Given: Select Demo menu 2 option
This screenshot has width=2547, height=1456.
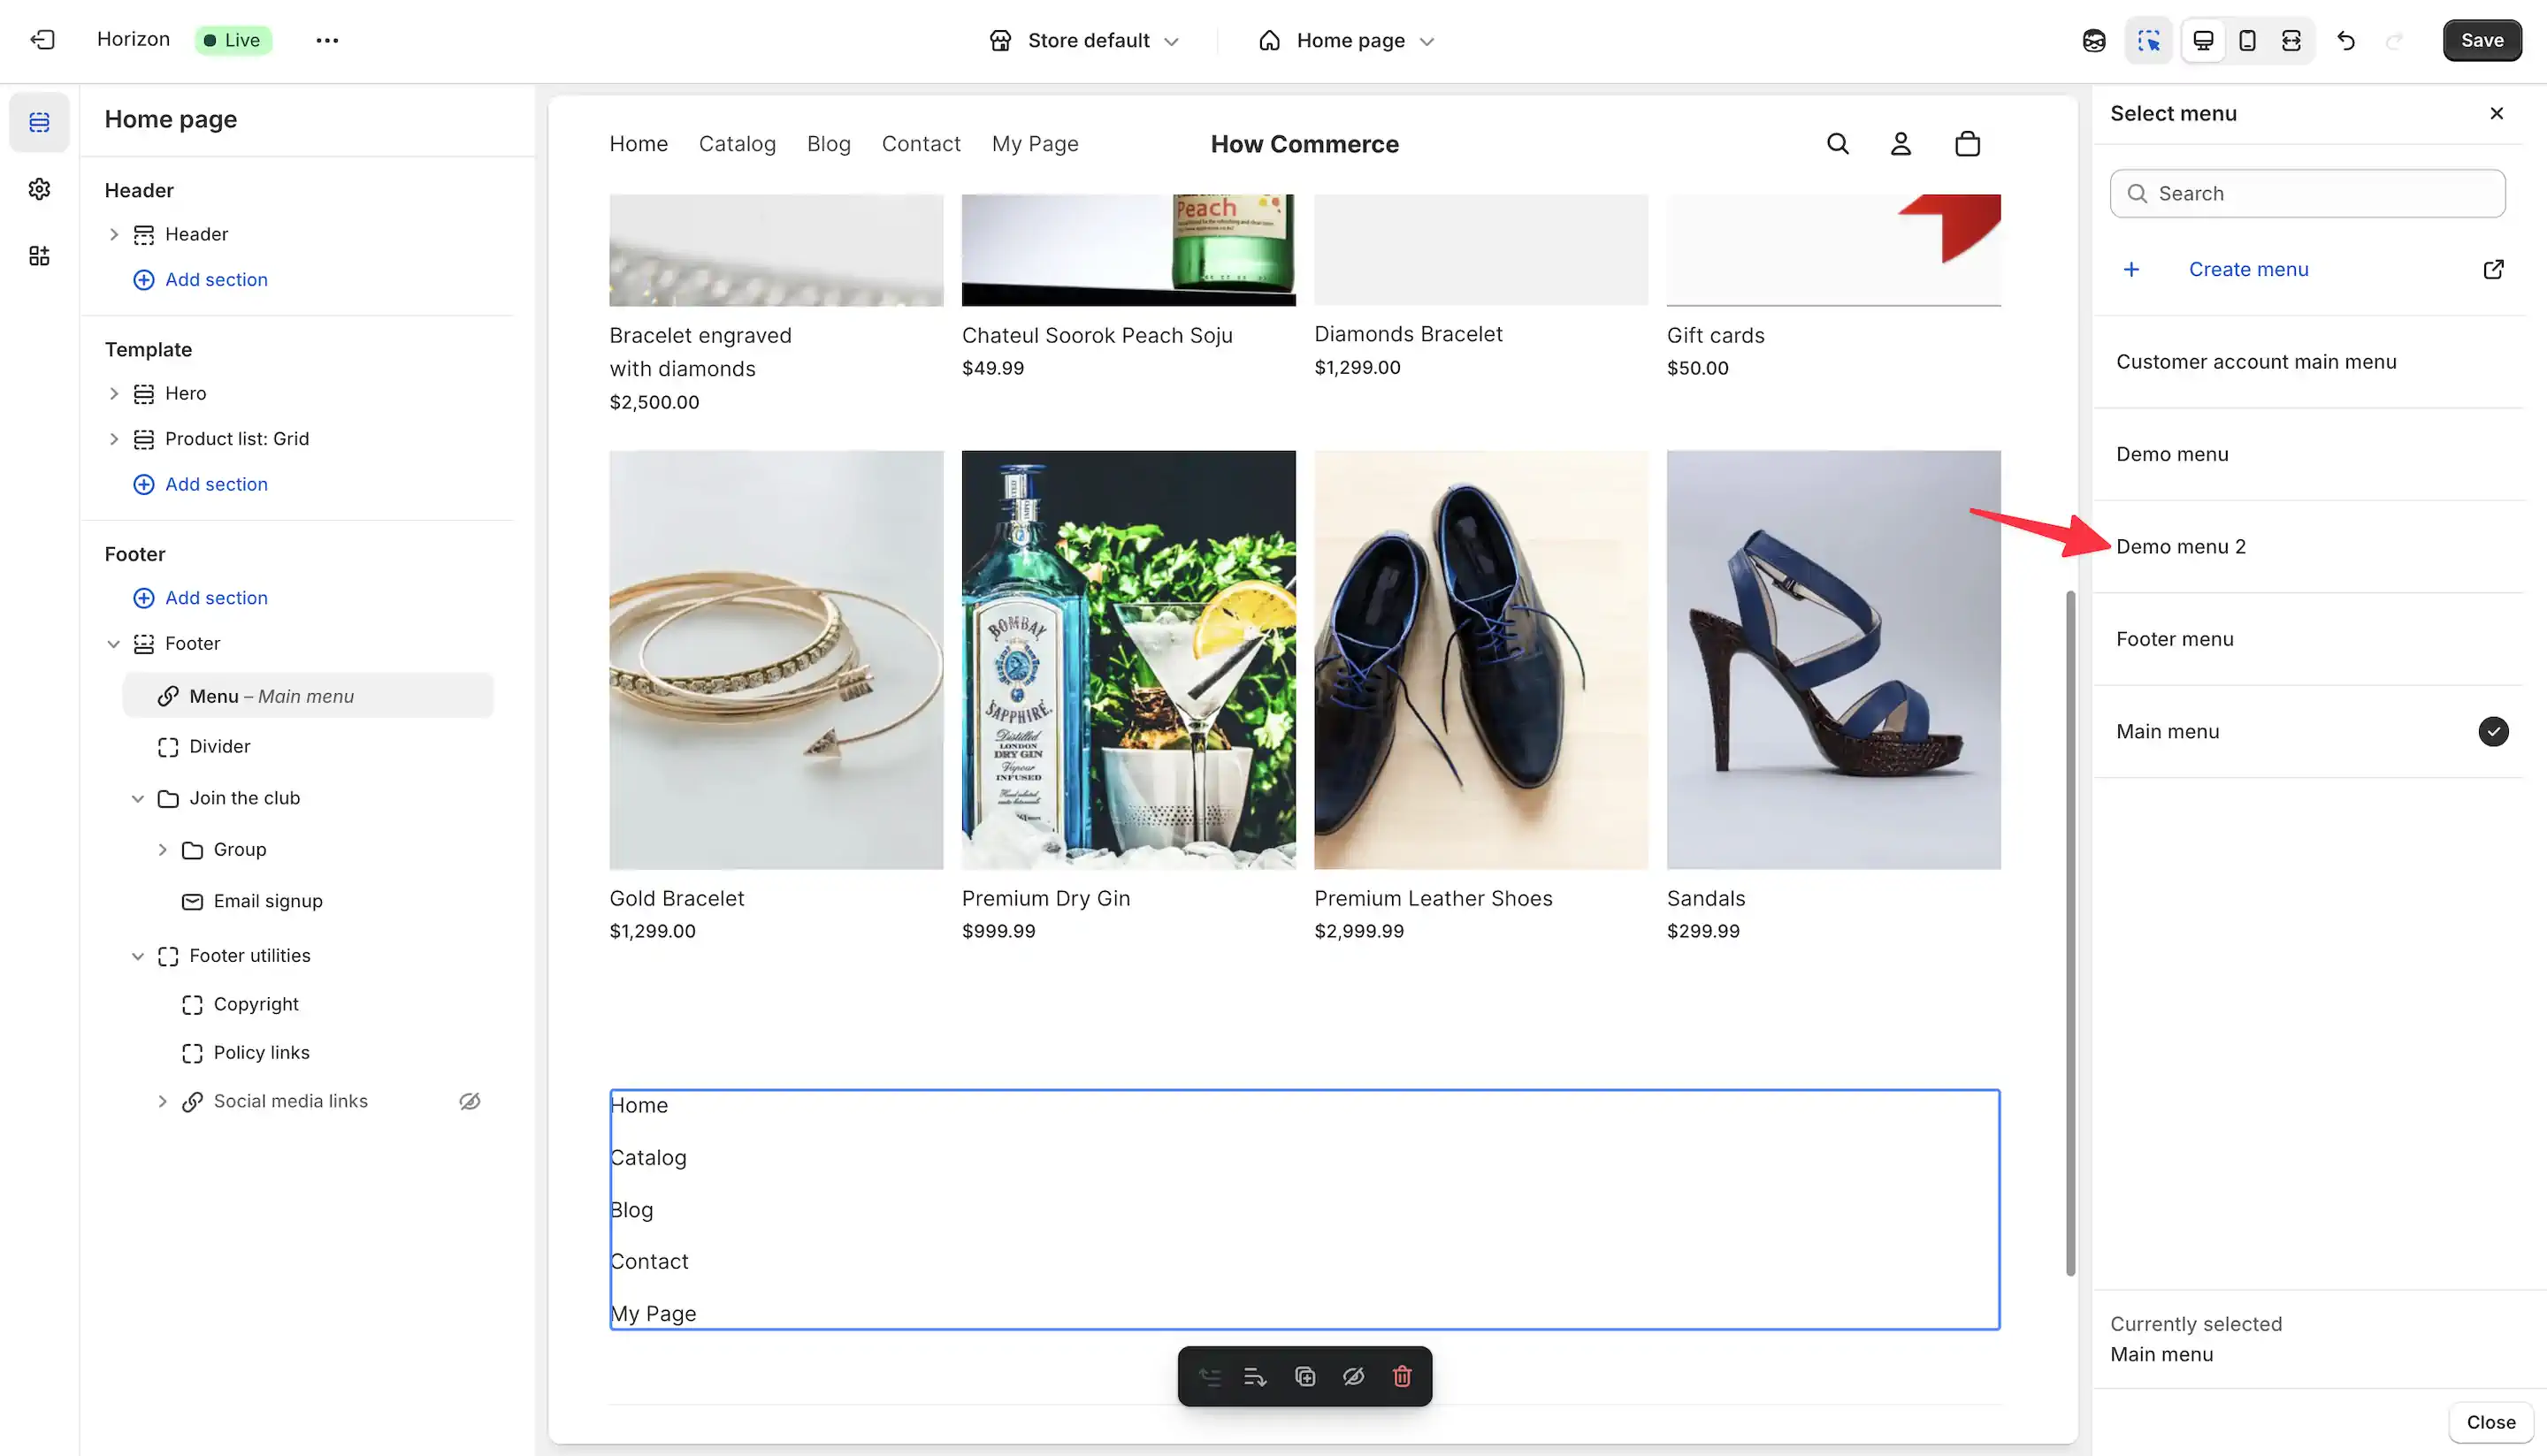Looking at the screenshot, I should (2309, 546).
